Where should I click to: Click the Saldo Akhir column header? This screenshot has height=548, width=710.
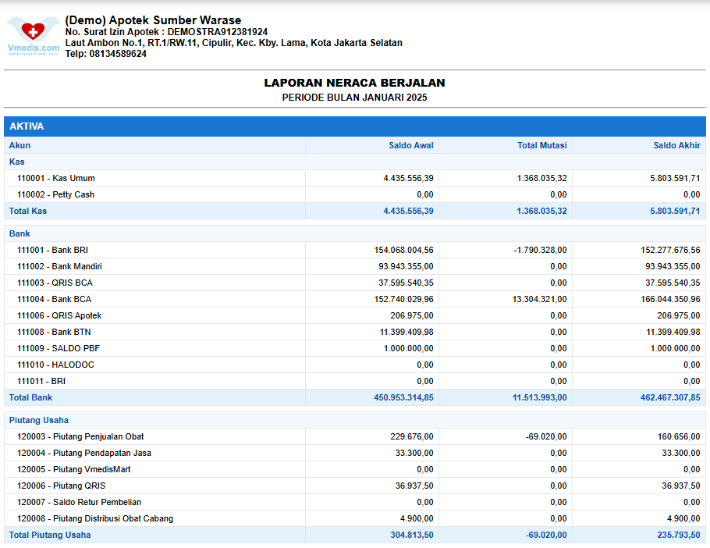click(676, 145)
